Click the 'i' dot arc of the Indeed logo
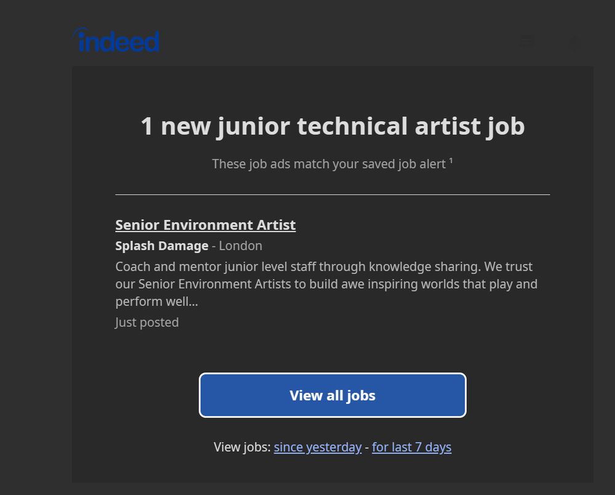This screenshot has width=615, height=495. pos(81,31)
